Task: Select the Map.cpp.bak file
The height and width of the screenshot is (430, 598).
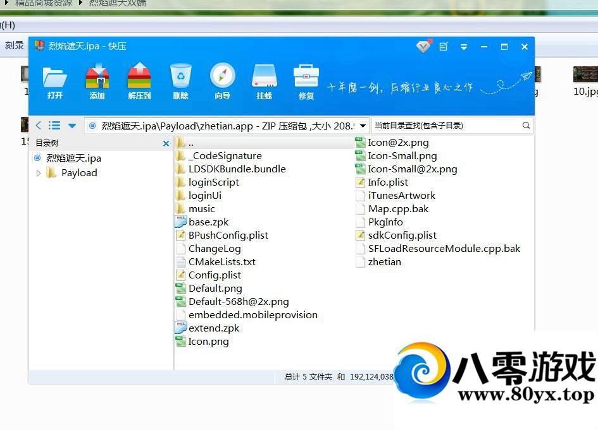Action: coord(398,209)
